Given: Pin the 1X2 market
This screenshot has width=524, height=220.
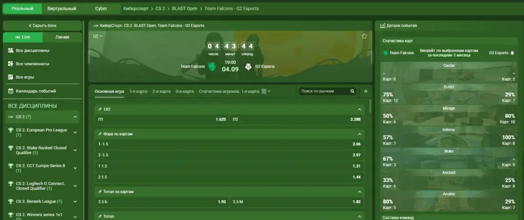Looking at the screenshot, I should [x=100, y=109].
